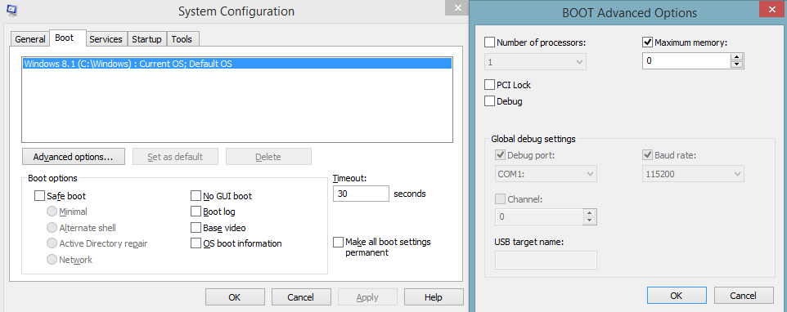Viewport: 787px width, 312px height.
Task: Click OK in BOOT Advanced Options
Action: [677, 295]
